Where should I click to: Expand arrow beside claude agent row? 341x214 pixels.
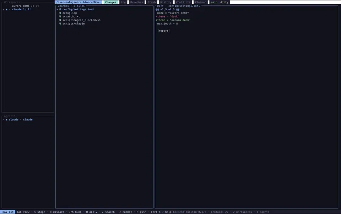point(3,119)
